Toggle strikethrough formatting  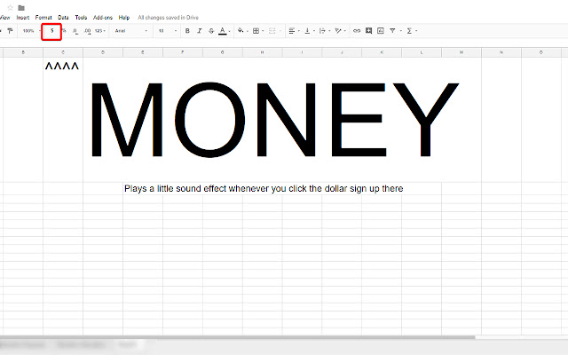coord(211,31)
